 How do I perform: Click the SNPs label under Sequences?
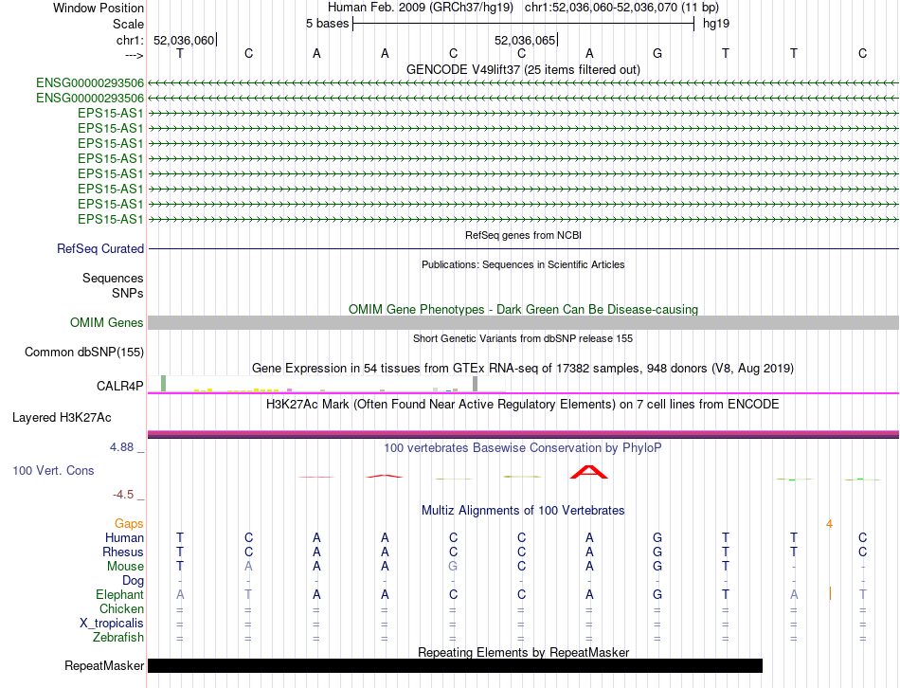pos(128,293)
